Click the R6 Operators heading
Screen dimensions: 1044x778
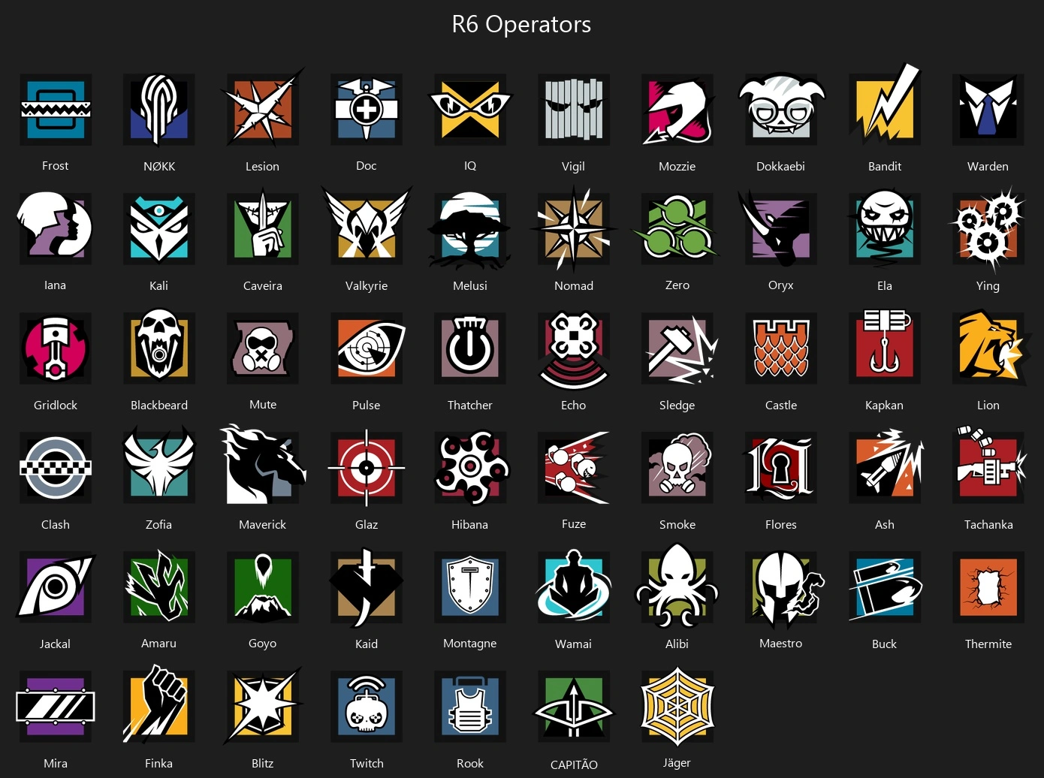click(x=521, y=24)
